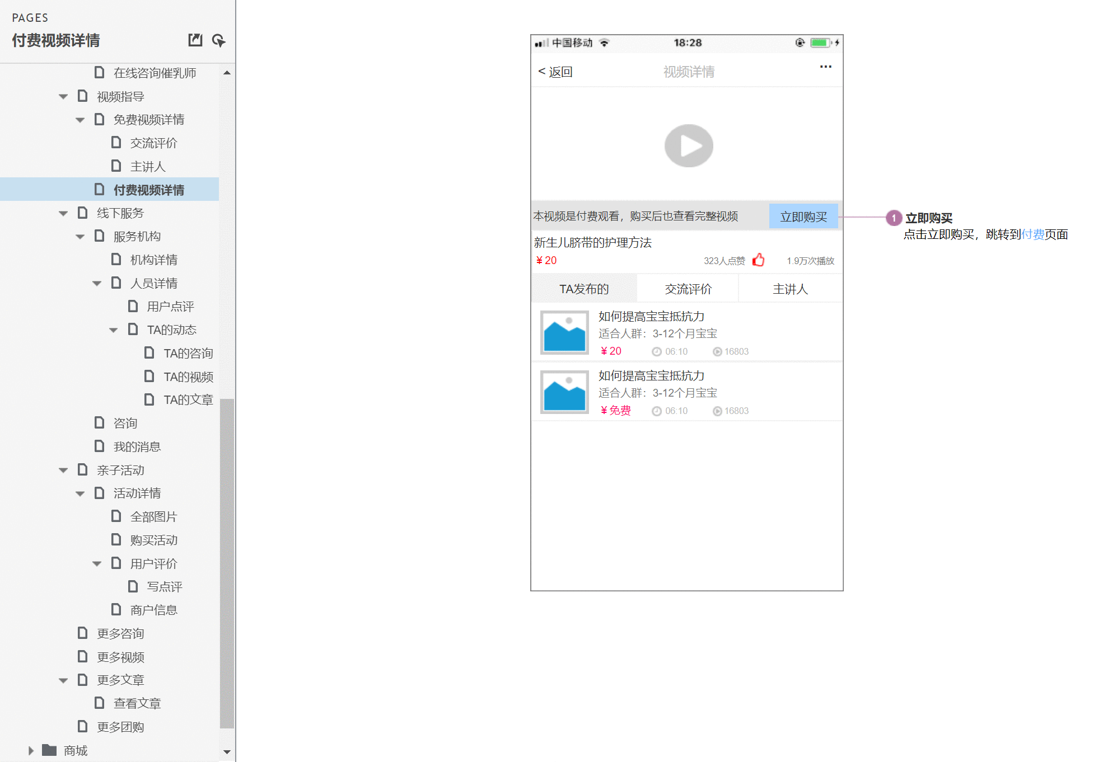Open the 购买活动 page
This screenshot has width=1103, height=762.
click(x=153, y=540)
